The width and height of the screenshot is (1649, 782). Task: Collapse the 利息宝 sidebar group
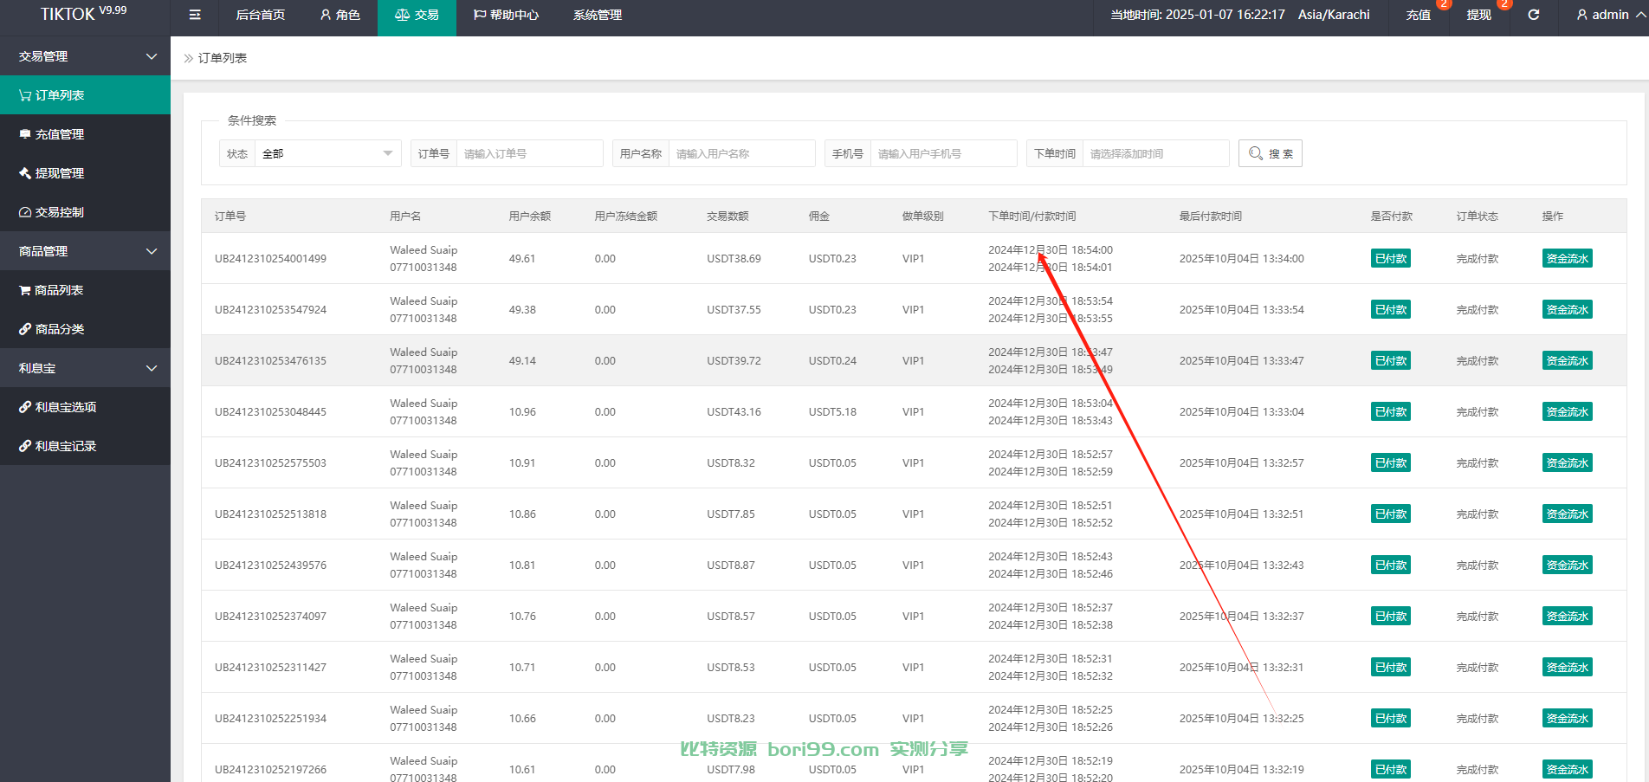click(x=85, y=368)
